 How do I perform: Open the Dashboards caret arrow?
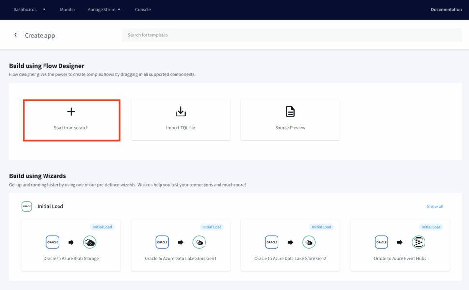point(44,9)
